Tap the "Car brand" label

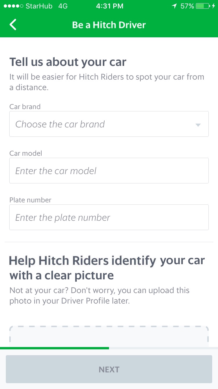coord(25,106)
